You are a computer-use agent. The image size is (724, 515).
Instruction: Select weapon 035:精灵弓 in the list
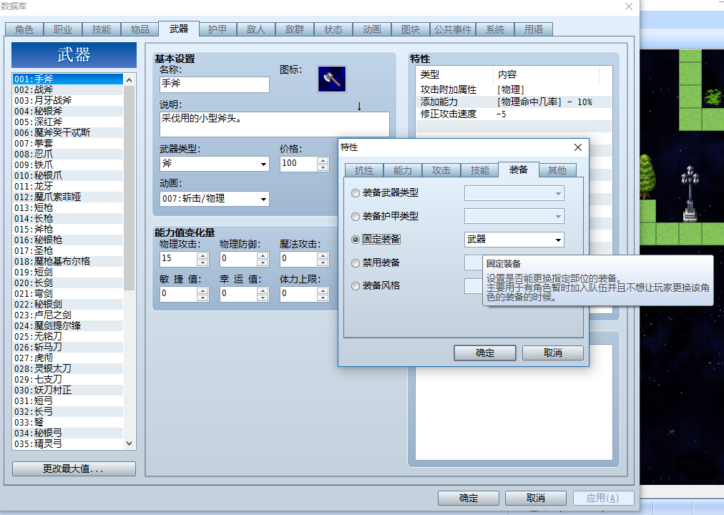68,444
